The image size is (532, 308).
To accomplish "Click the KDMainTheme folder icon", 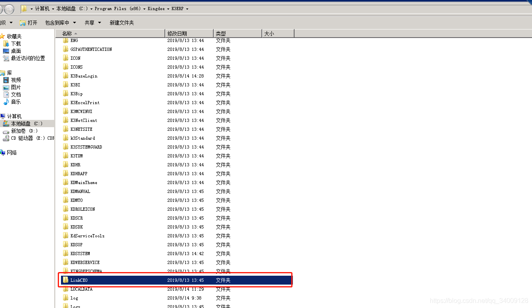I will point(66,182).
